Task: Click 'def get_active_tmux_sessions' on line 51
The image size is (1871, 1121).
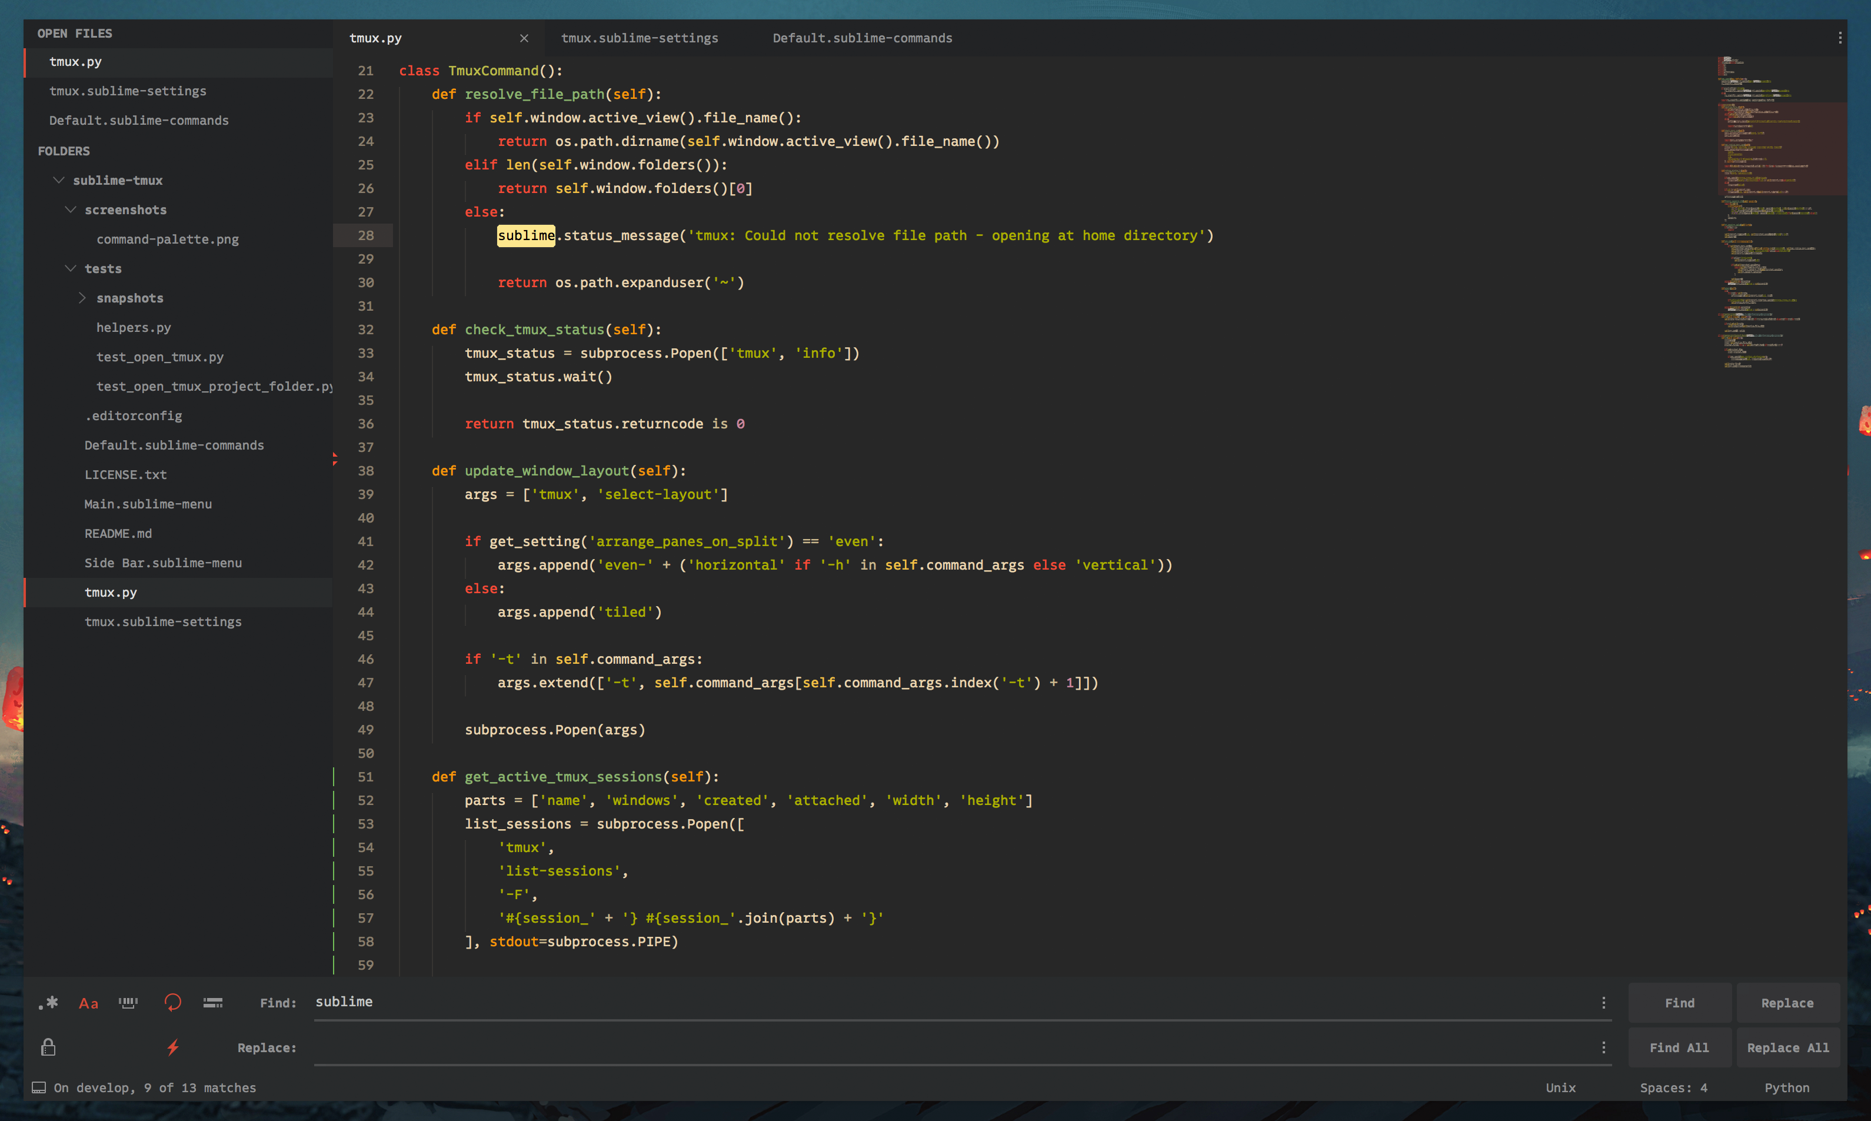Action: [547, 777]
